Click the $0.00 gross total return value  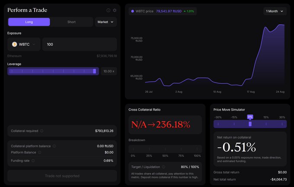[282, 172]
